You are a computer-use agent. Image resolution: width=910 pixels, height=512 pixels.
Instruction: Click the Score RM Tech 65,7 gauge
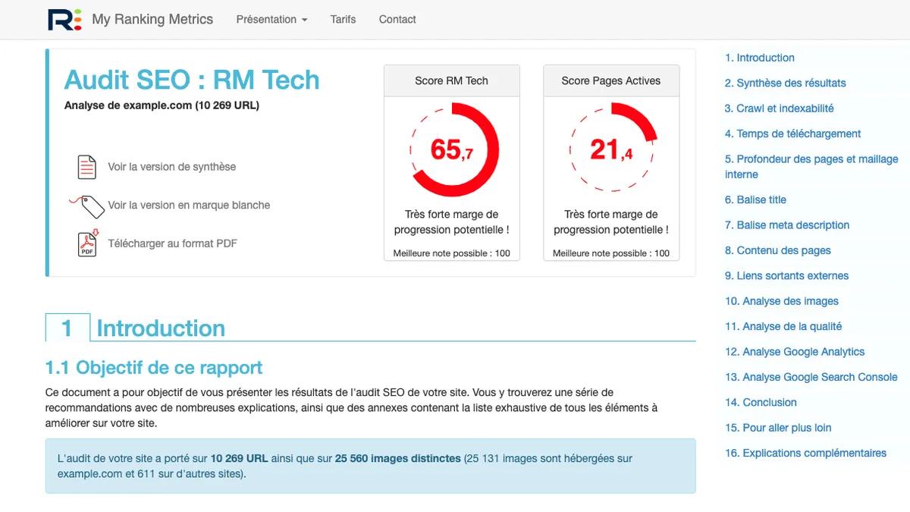(452, 149)
